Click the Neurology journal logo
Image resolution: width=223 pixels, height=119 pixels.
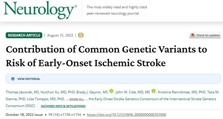coord(40,10)
